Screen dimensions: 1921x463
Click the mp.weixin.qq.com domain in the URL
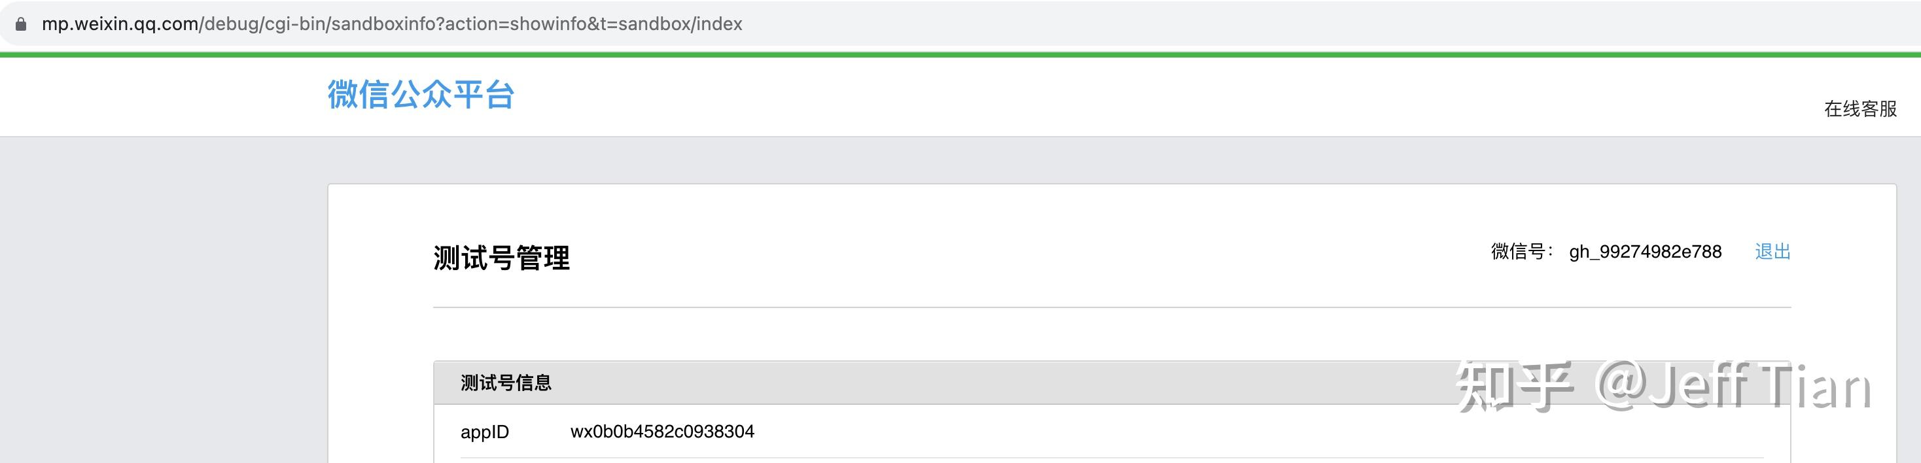[x=119, y=24]
